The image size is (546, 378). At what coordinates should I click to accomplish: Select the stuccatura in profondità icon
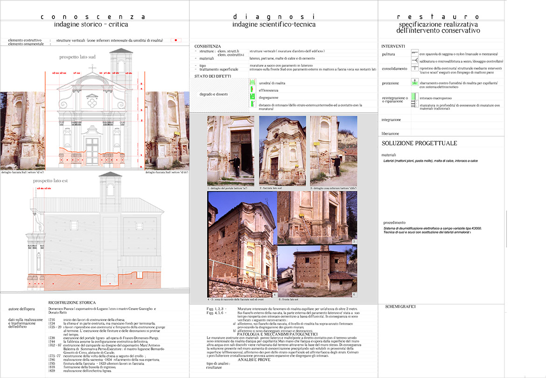point(414,105)
